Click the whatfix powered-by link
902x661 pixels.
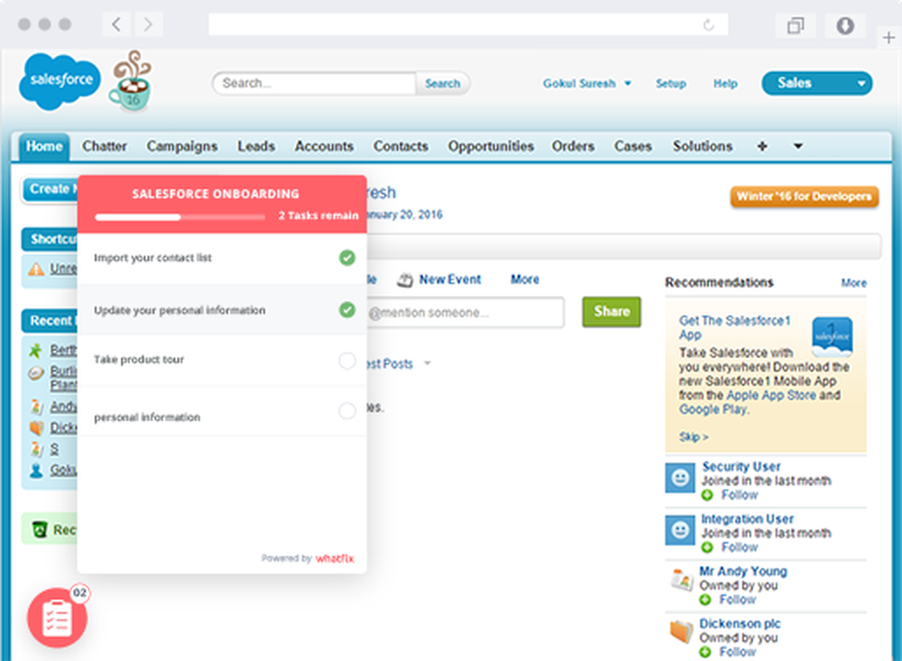pyautogui.click(x=335, y=558)
